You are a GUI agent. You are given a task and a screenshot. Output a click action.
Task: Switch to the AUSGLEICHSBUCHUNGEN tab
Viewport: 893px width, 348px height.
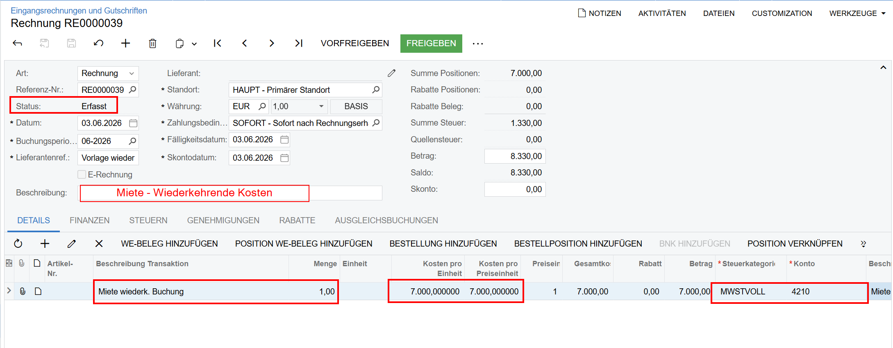[386, 220]
